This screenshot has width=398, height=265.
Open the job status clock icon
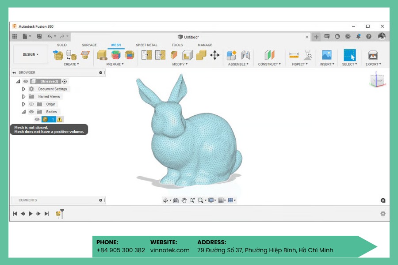(x=348, y=37)
